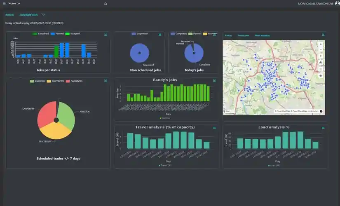
Task: Open the map attribution info icon
Action: (x=321, y=111)
